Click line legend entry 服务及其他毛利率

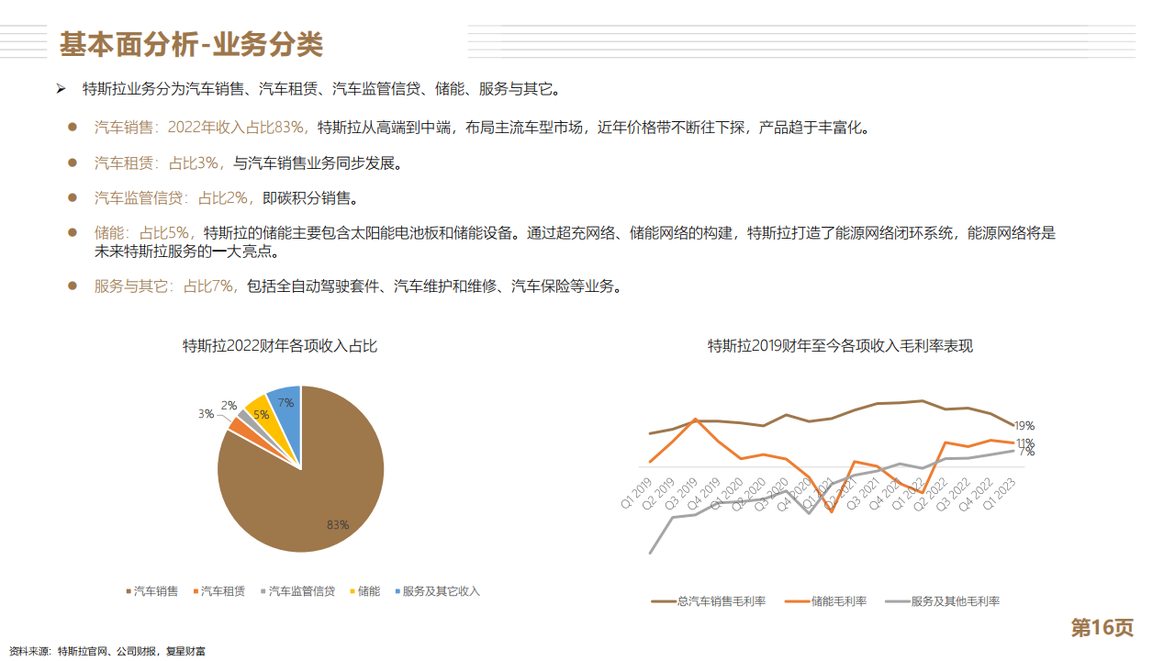tap(943, 601)
